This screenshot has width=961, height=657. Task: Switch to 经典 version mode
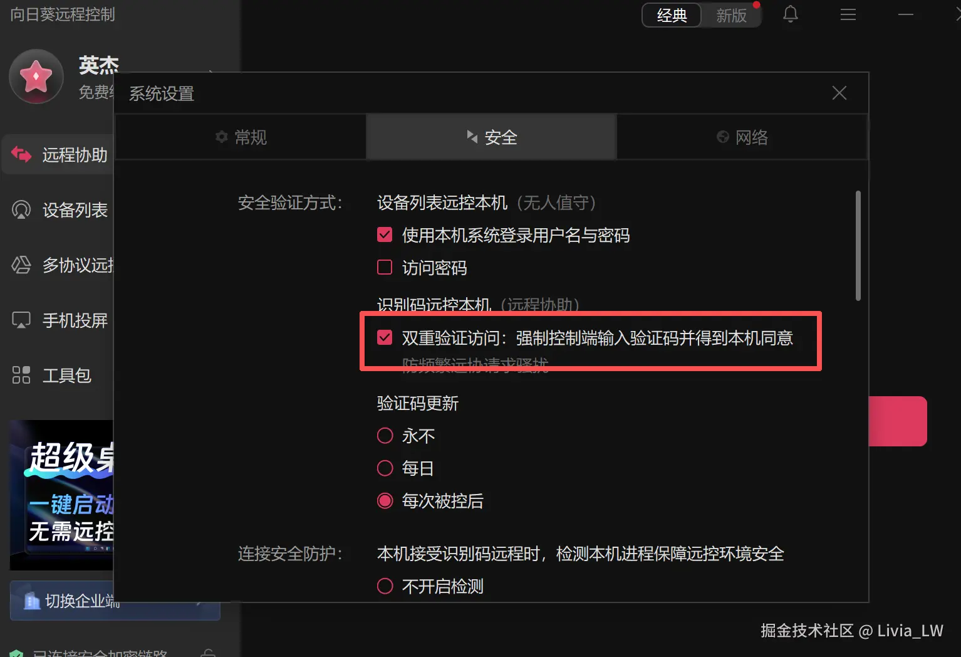click(x=672, y=15)
